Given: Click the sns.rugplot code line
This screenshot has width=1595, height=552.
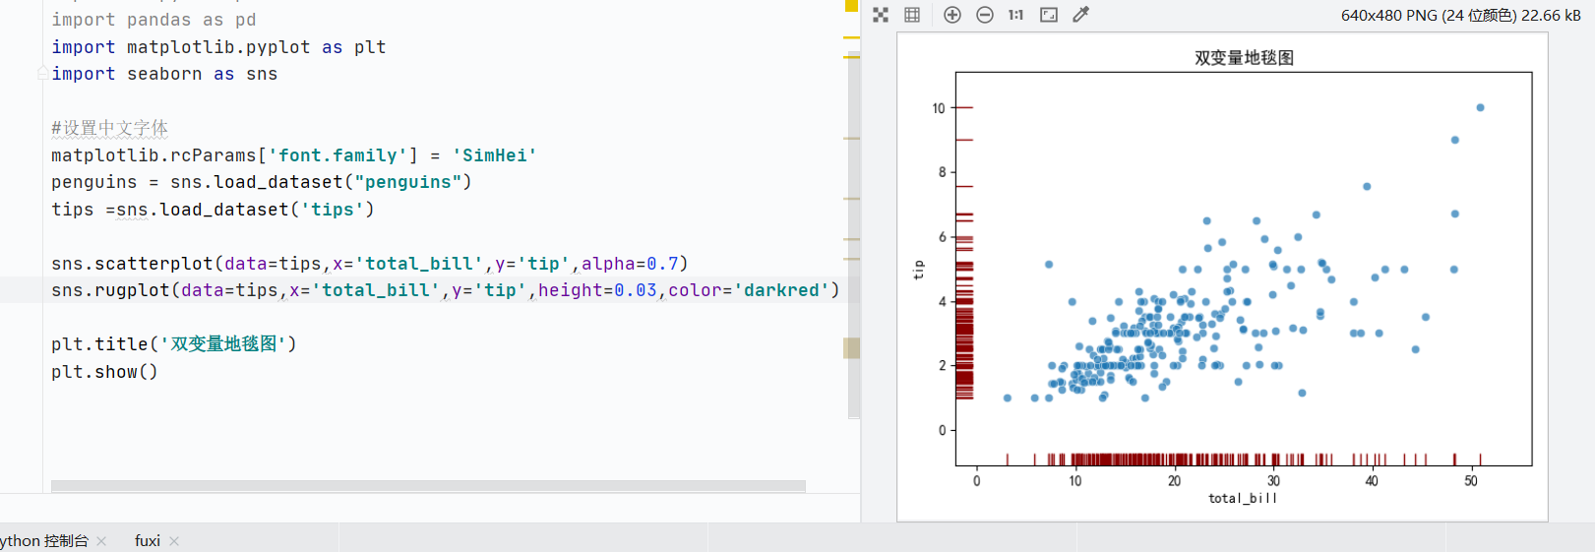Looking at the screenshot, I should click(x=446, y=290).
